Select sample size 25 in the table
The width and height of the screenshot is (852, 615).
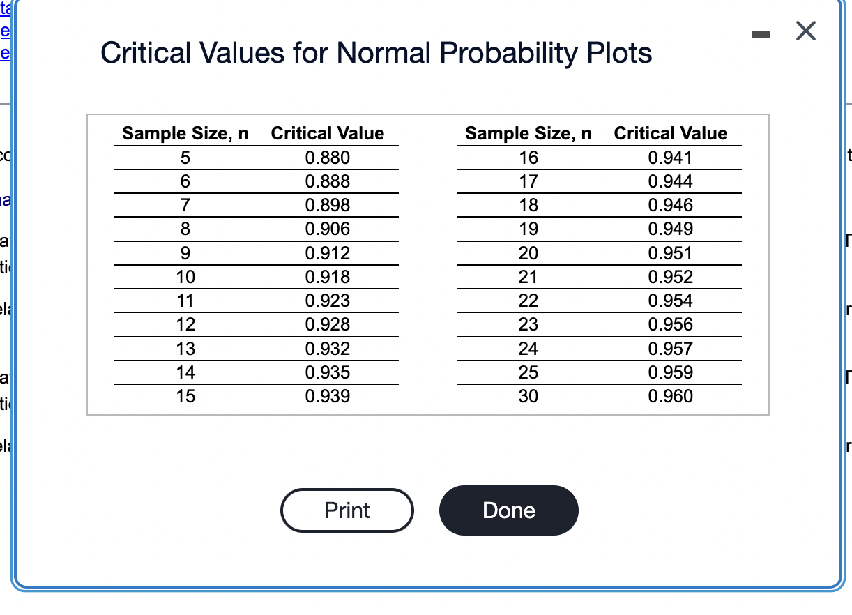click(x=528, y=372)
